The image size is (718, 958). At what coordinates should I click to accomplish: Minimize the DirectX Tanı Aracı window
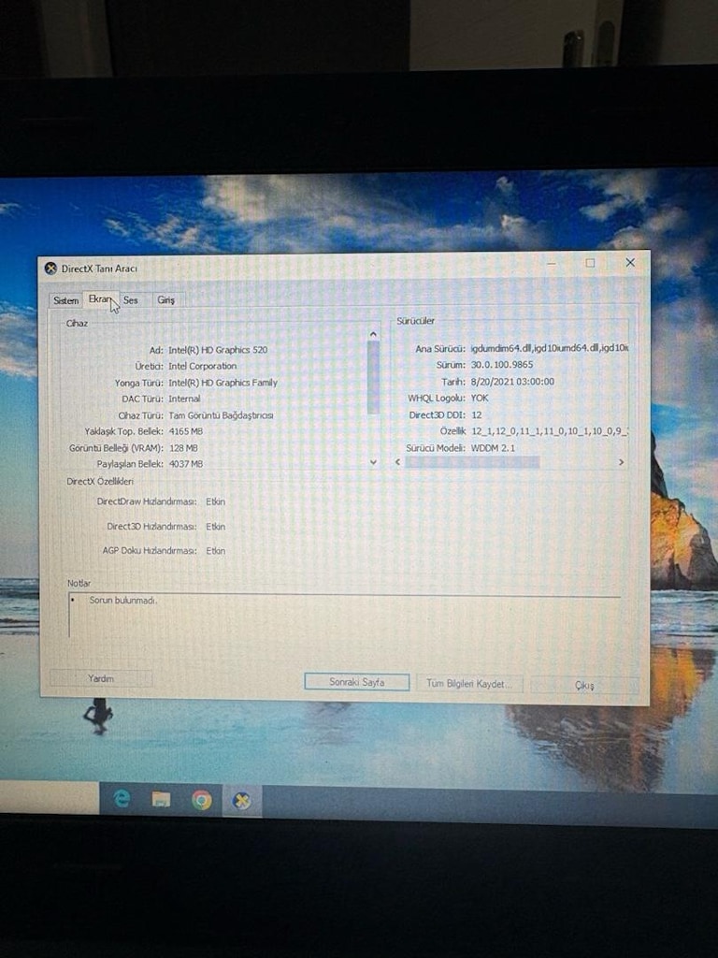(x=552, y=263)
